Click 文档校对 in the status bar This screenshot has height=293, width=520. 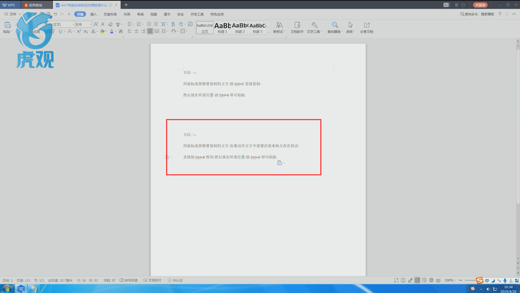[152, 280]
